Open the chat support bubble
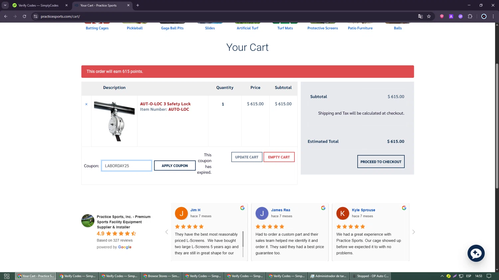This screenshot has width=499, height=280. tap(476, 253)
